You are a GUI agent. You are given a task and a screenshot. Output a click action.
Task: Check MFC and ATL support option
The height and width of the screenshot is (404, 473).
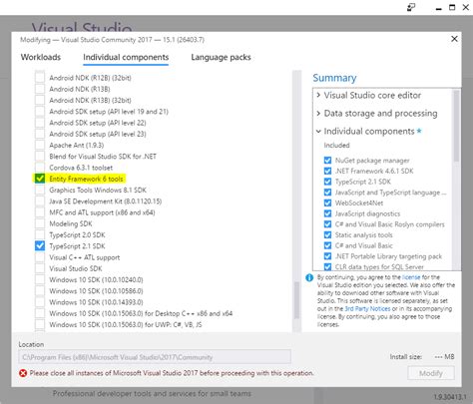pos(40,212)
